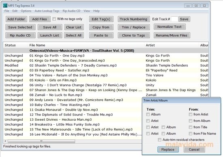Click the Trim / Replace button
The height and width of the screenshot is (157, 223).
(x=133, y=27)
